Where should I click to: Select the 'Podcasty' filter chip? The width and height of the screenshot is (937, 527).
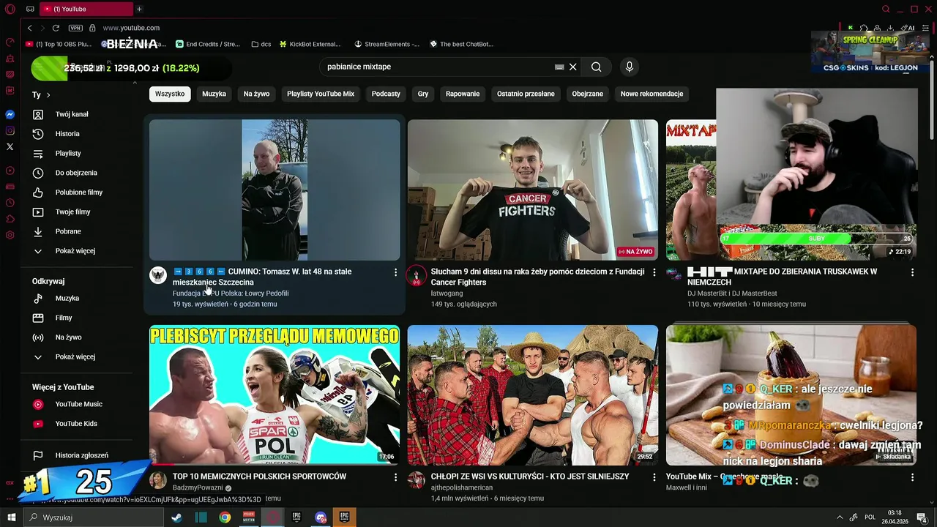pos(386,94)
